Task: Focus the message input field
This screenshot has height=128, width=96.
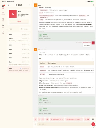Action: [x=64, y=124]
